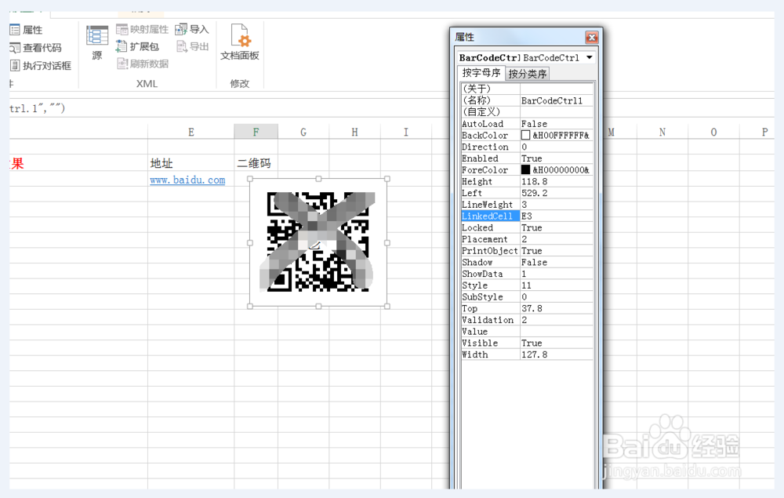Viewport: 784px width, 498px height.
Task: Select the ForeColor black swatch
Action: [525, 170]
